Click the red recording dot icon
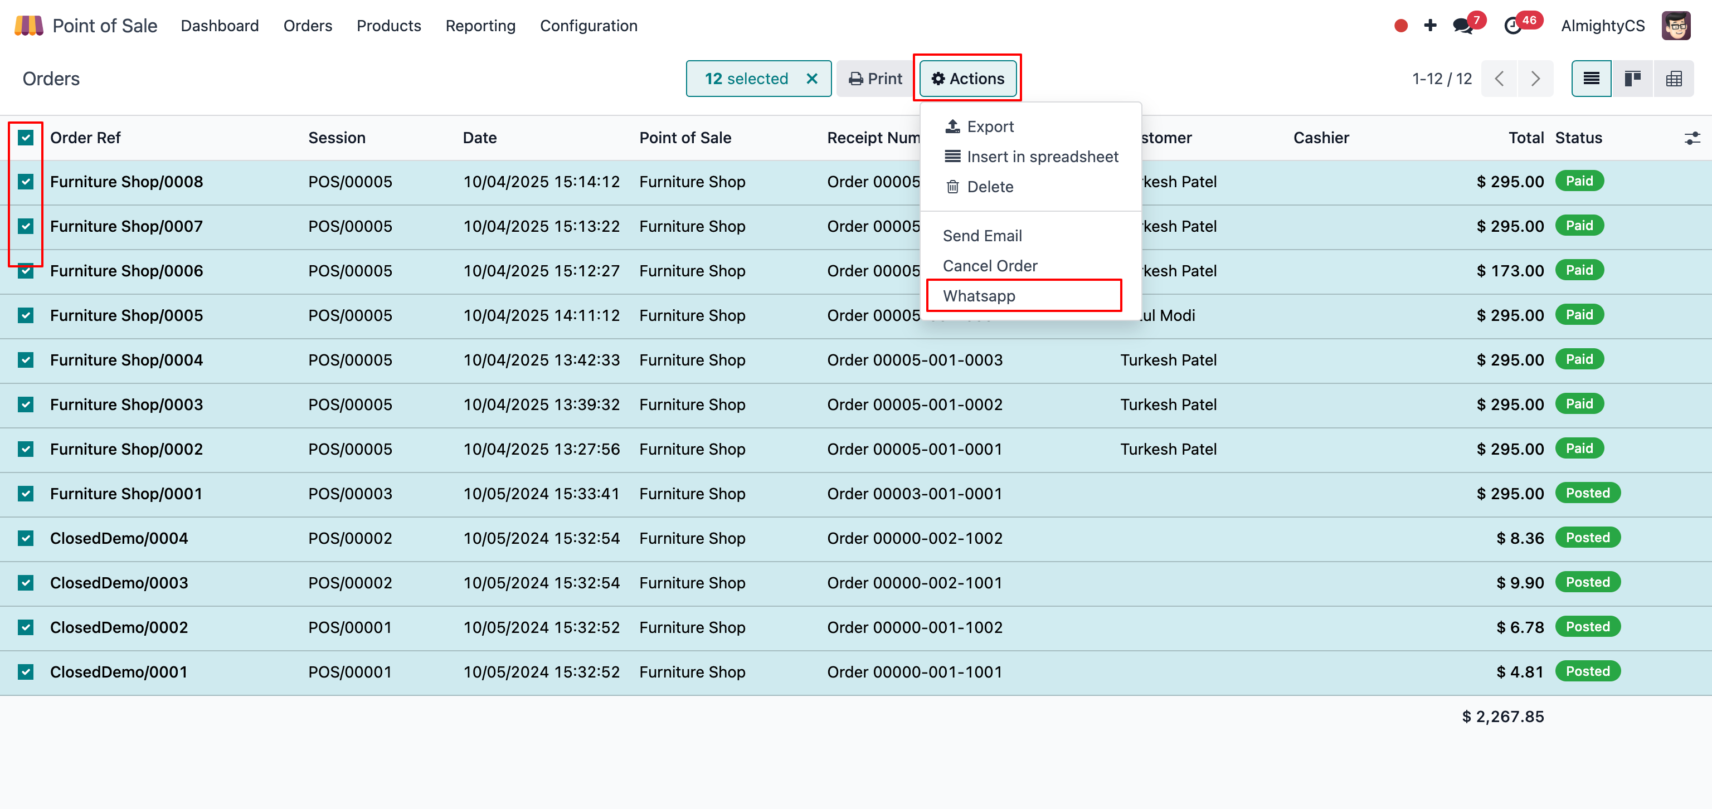The width and height of the screenshot is (1712, 809). coord(1400,26)
